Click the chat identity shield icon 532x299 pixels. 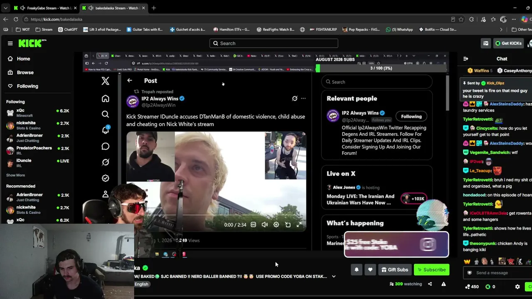point(470,273)
